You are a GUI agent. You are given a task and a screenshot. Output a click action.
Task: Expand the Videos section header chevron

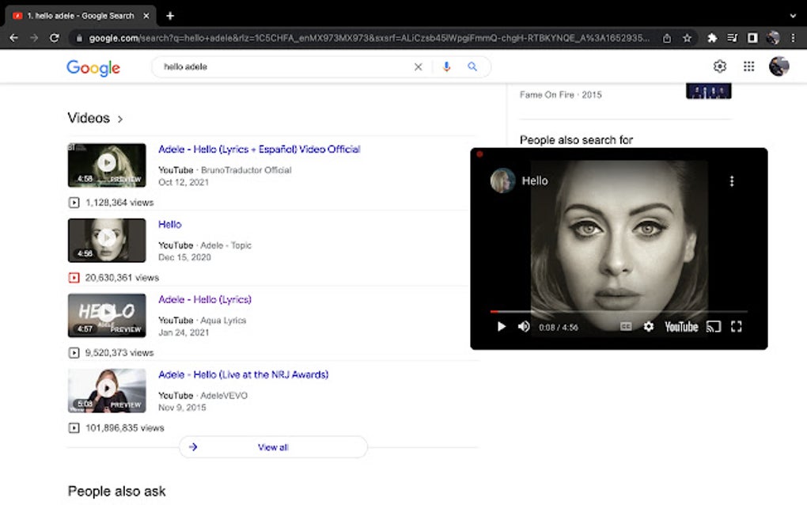click(x=120, y=119)
